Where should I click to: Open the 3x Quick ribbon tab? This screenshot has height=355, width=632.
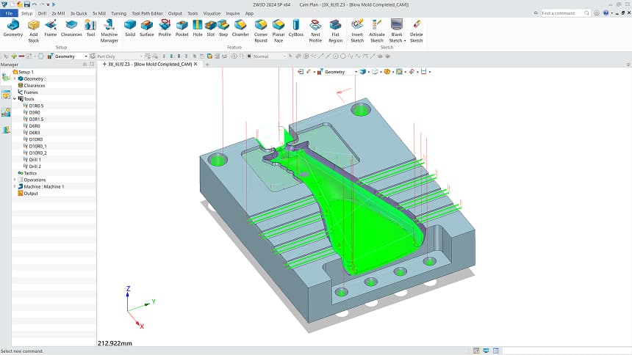[x=79, y=13]
